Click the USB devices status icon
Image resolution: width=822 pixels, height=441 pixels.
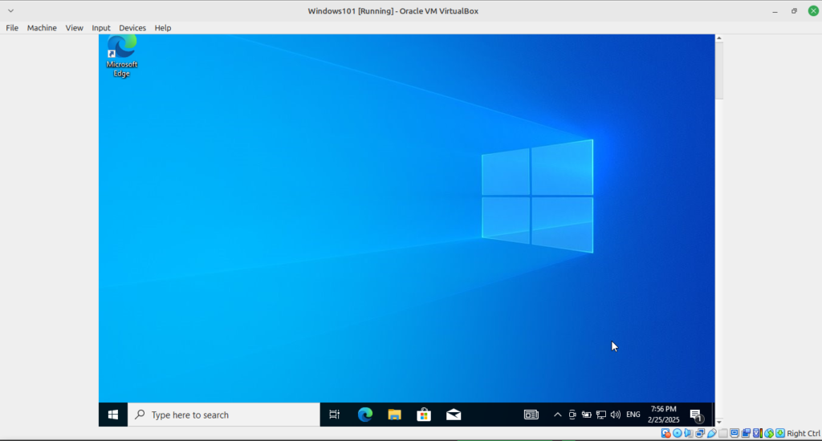(x=711, y=433)
